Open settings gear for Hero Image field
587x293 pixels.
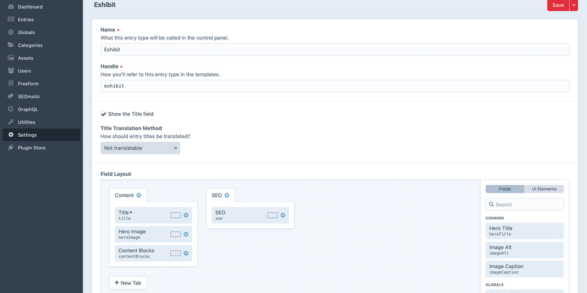(186, 234)
